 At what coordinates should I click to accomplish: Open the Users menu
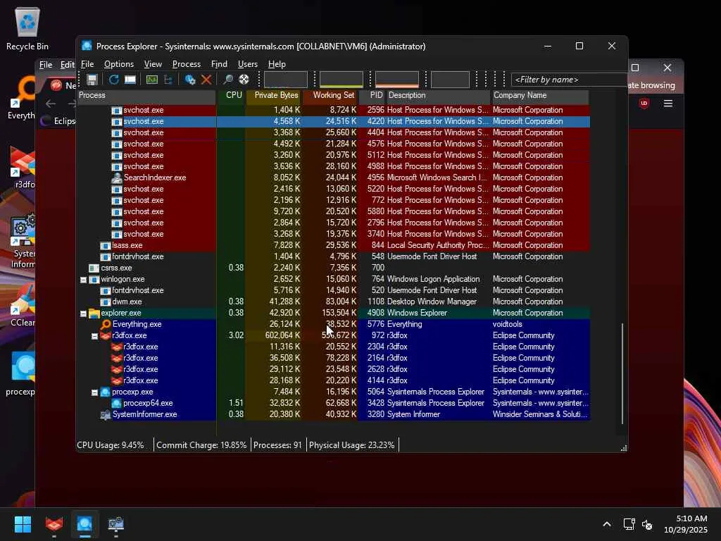[x=247, y=64]
